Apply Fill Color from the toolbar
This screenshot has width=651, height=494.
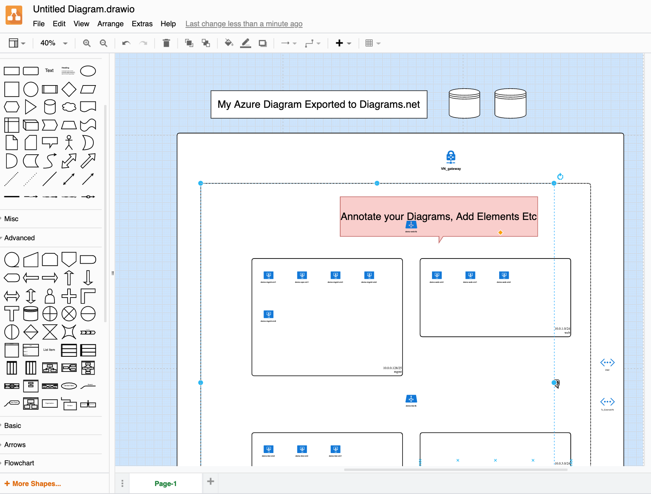point(229,43)
